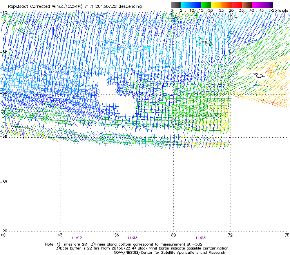
Task: Click the '11:03' time right of longitude 69
Action: (200, 238)
